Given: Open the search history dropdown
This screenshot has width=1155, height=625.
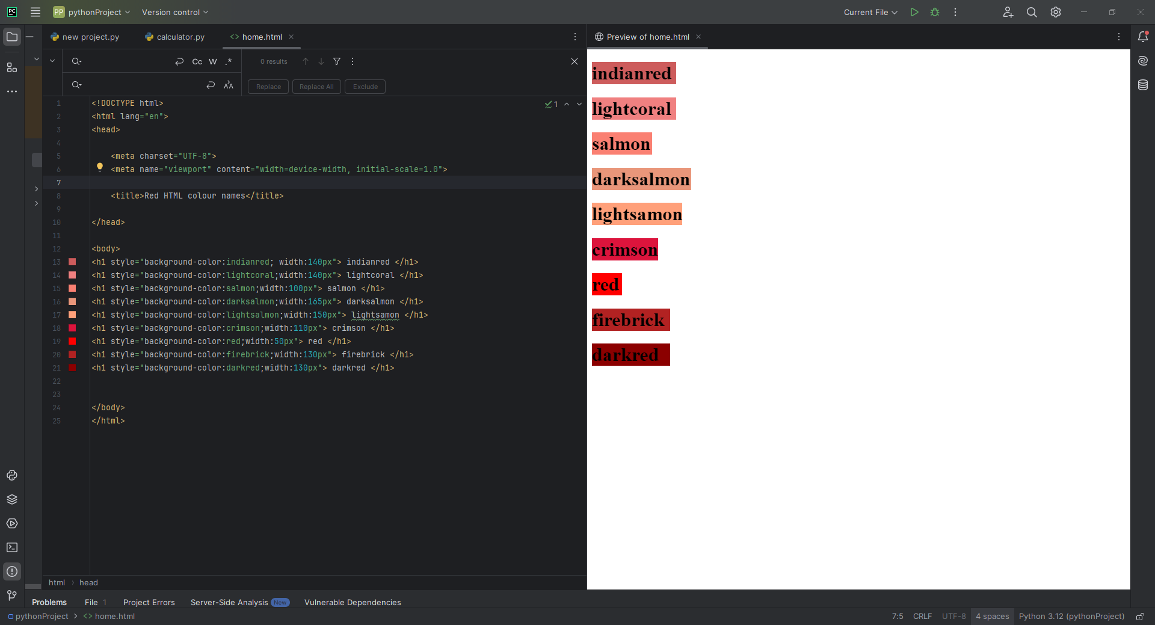Looking at the screenshot, I should tap(76, 61).
